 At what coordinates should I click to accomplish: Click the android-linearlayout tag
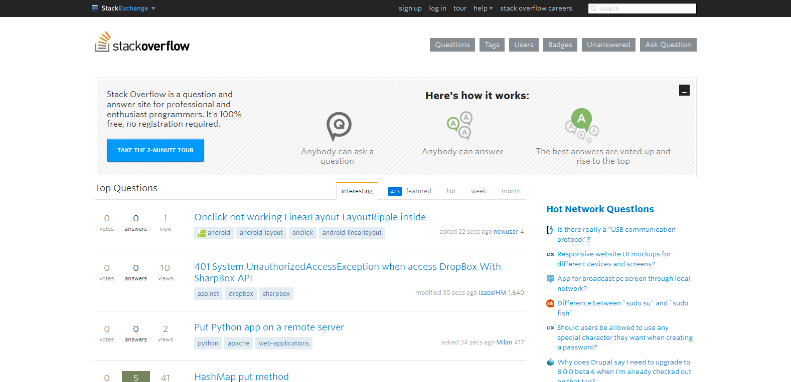(352, 233)
